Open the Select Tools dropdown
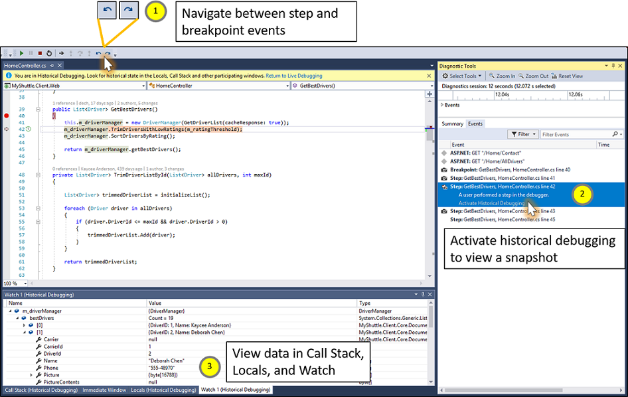 [x=462, y=76]
